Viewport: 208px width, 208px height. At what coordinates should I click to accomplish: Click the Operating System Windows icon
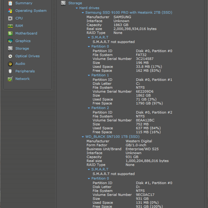click(x=10, y=11)
